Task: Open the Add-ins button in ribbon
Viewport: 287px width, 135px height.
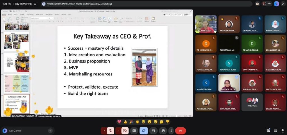Action: point(146,19)
